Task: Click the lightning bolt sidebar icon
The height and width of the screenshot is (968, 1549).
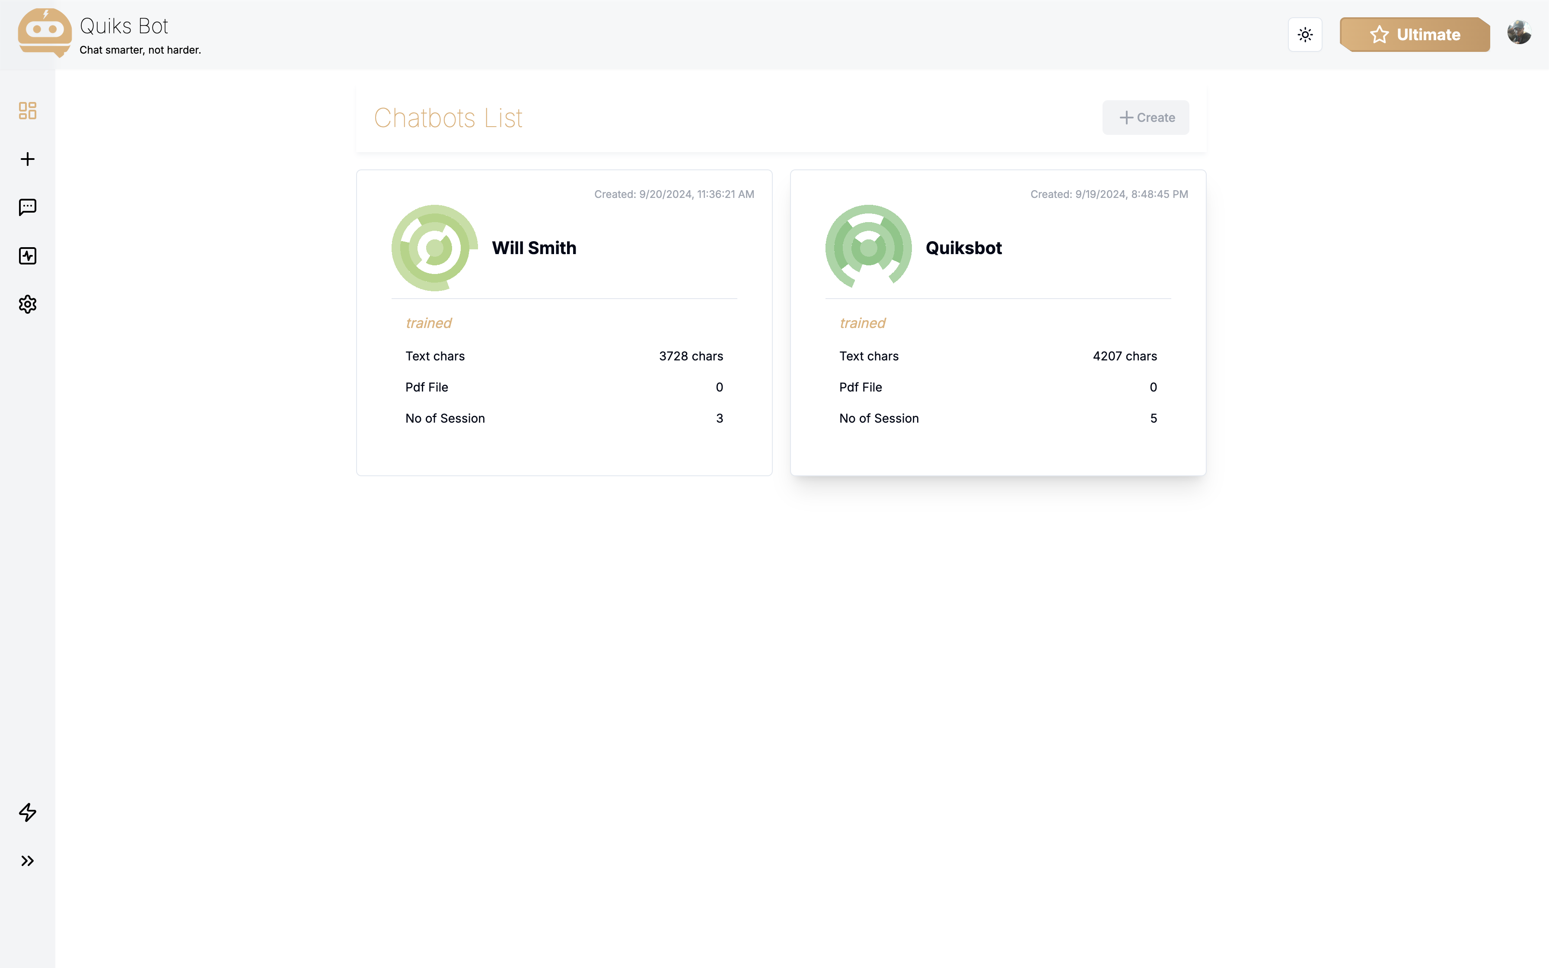Action: (28, 812)
